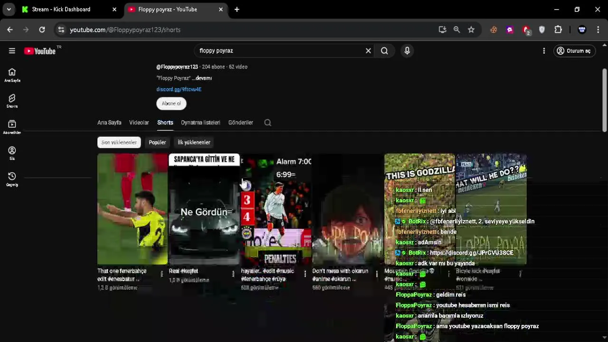Play the okarun anime short thumbnail
This screenshot has height=342, width=608.
[x=348, y=209]
